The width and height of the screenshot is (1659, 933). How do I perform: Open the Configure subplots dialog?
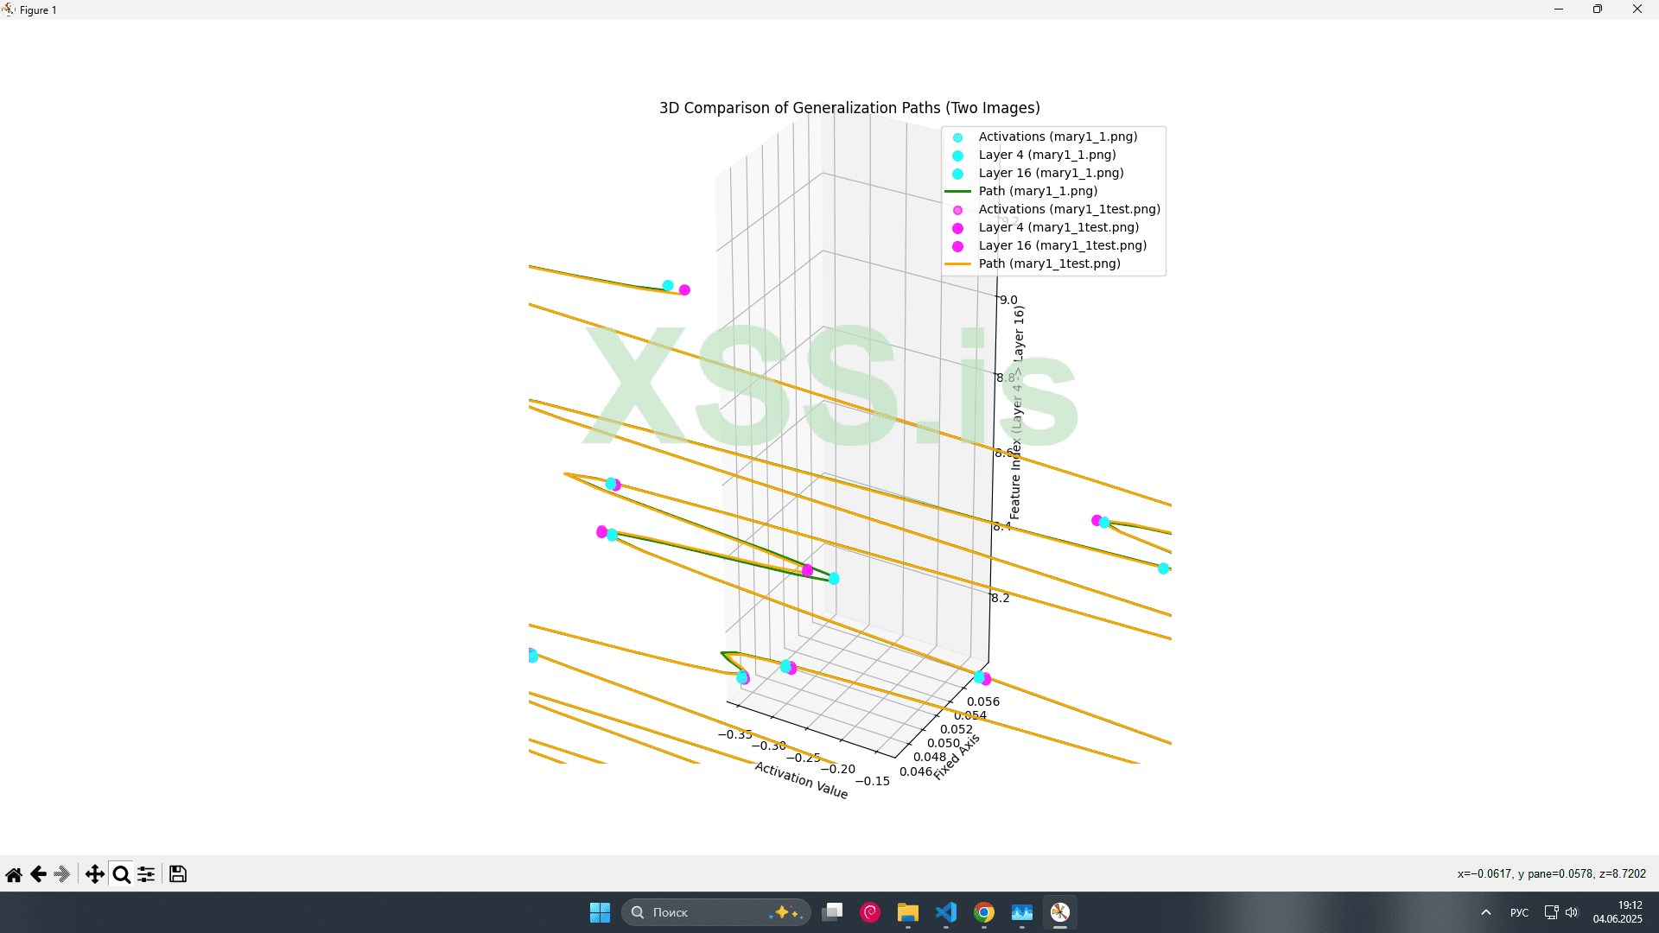pyautogui.click(x=146, y=874)
